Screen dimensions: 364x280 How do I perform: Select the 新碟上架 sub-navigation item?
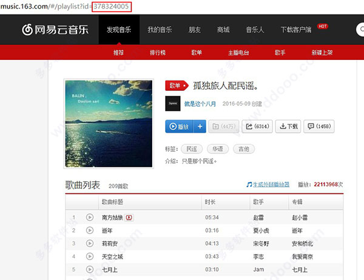click(322, 53)
